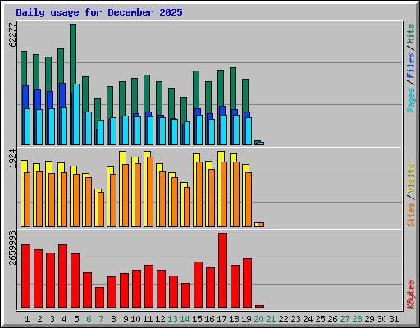
Task: Click the cyan pages bar for day 5
Action: [x=76, y=114]
